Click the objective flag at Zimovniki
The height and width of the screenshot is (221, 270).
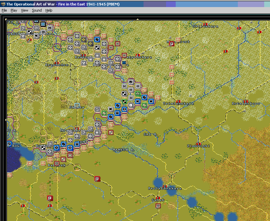[x=198, y=144]
